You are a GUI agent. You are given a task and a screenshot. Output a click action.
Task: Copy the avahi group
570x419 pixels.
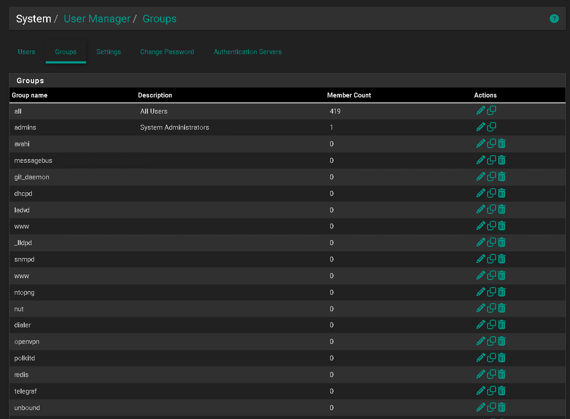click(492, 143)
